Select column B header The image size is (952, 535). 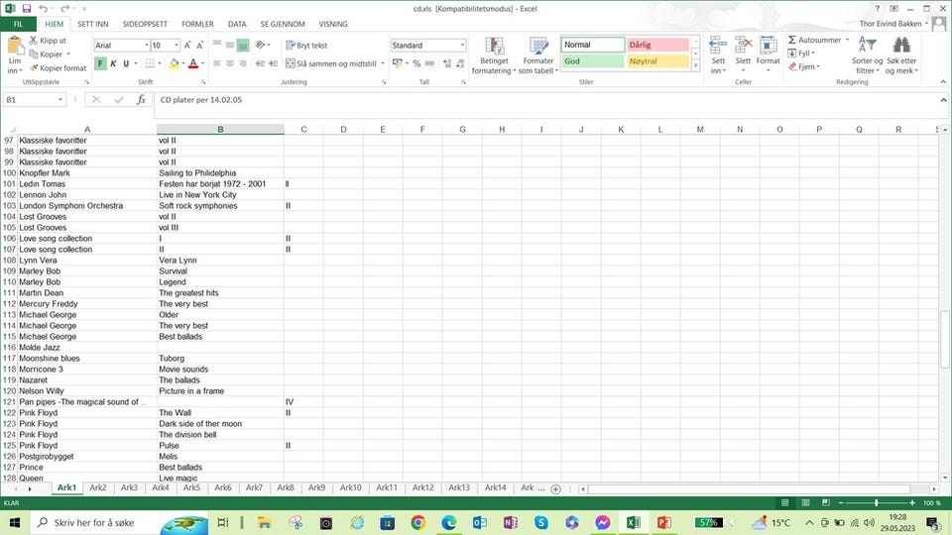coord(220,129)
